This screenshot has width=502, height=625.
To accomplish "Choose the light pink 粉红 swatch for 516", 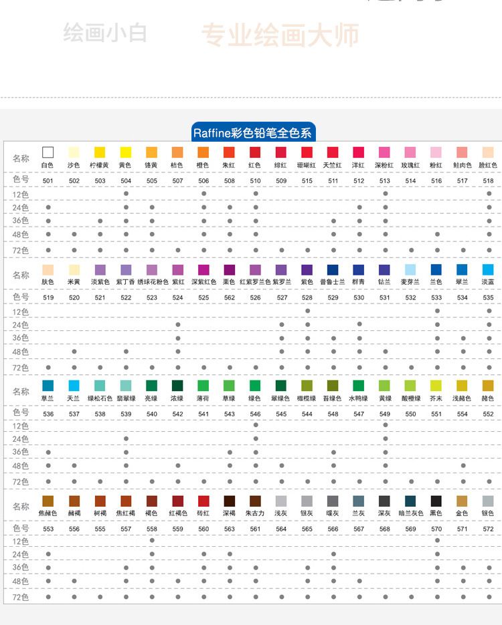I will pos(436,152).
